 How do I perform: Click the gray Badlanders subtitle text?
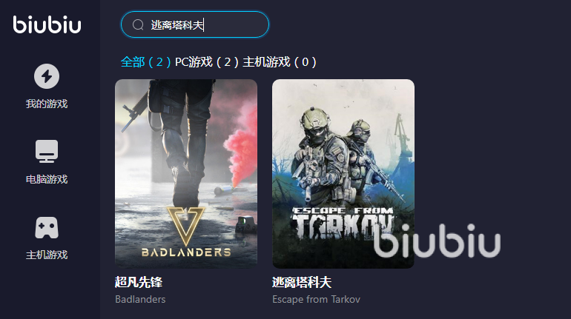coord(140,299)
